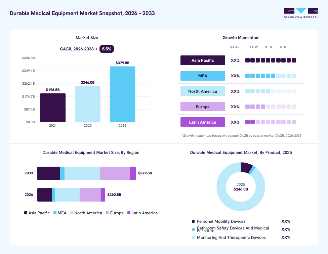Screen dimensions: 328x254
Task: Click the $379.8B label above 2033 bar
Action: [122, 63]
